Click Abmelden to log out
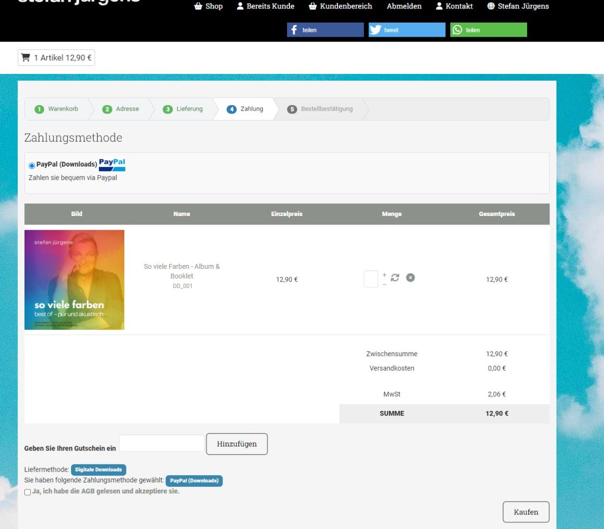604x529 pixels. [x=404, y=6]
